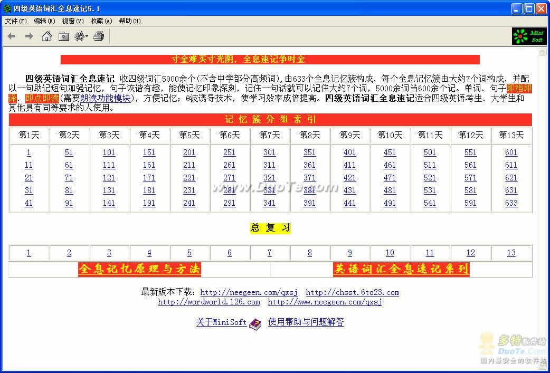
Task: Click the 第13天 column header
Action: (x=511, y=135)
